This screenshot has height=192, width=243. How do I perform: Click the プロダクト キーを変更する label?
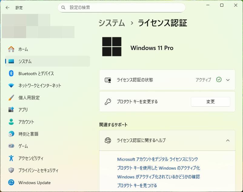[137, 102]
